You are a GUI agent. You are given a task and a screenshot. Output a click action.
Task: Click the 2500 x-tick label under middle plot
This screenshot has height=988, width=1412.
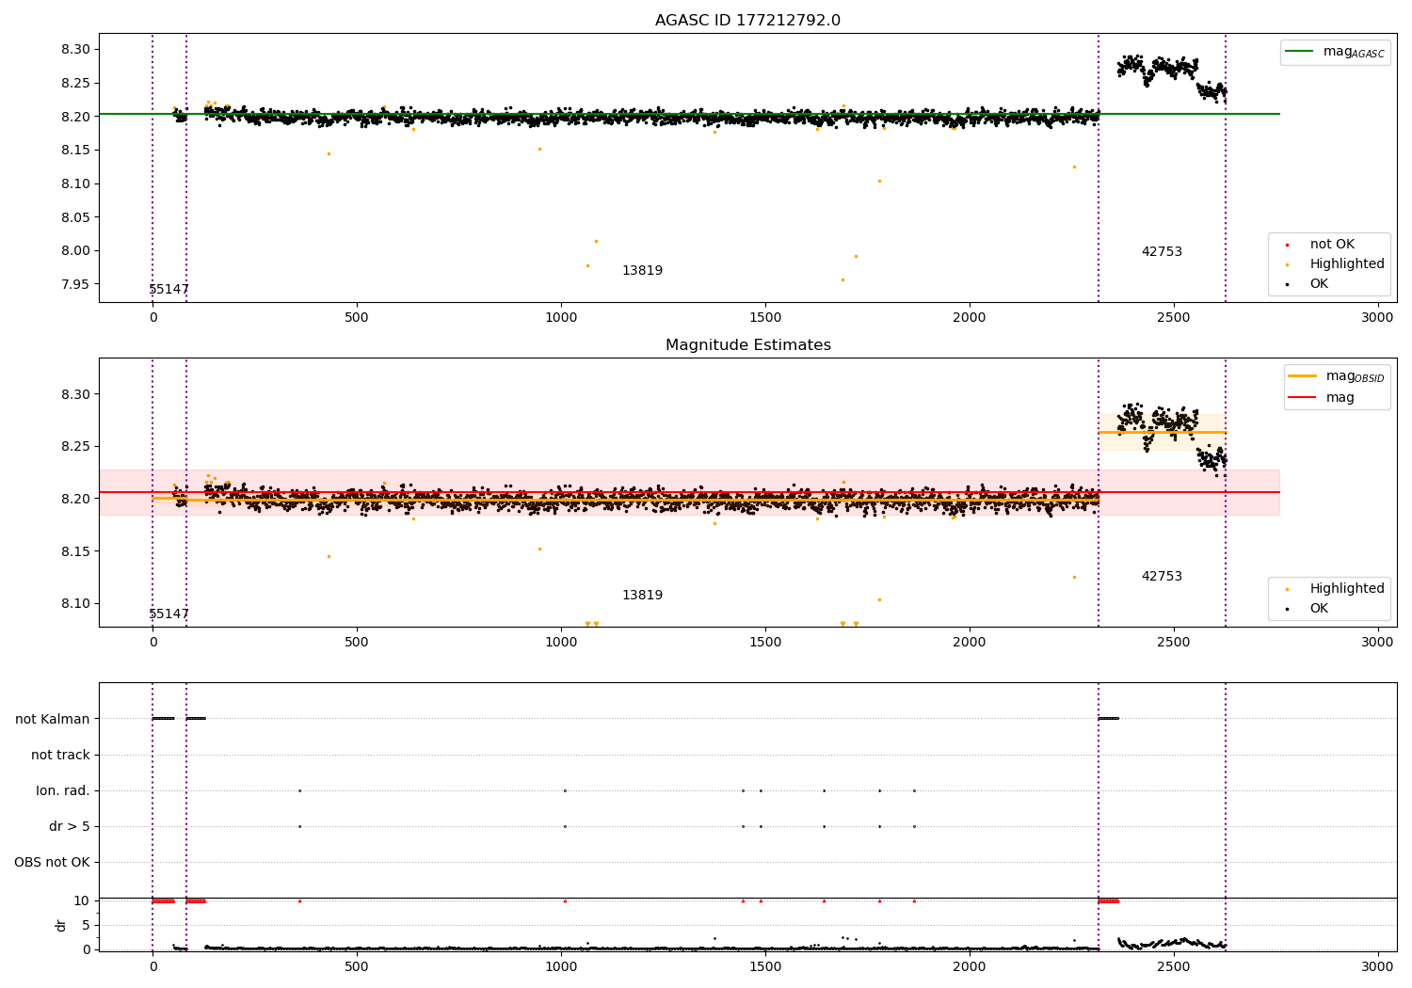[1173, 643]
